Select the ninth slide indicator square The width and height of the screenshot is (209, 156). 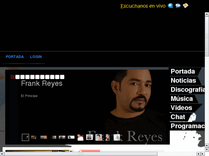tap(52, 77)
